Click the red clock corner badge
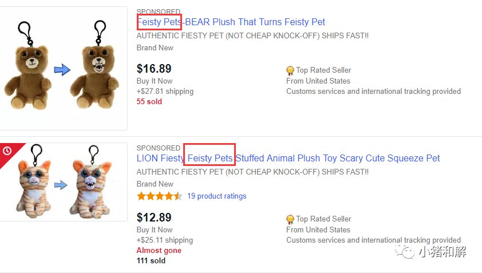The width and height of the screenshot is (482, 273). [7, 151]
